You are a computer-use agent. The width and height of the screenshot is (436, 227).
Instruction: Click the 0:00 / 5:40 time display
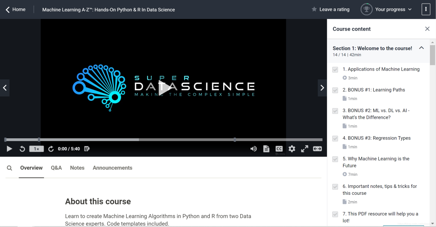69,149
